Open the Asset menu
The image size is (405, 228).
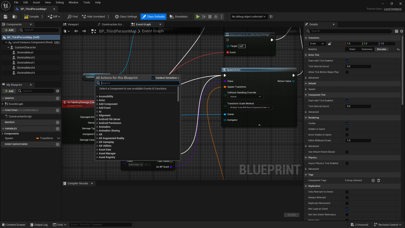[36, 3]
